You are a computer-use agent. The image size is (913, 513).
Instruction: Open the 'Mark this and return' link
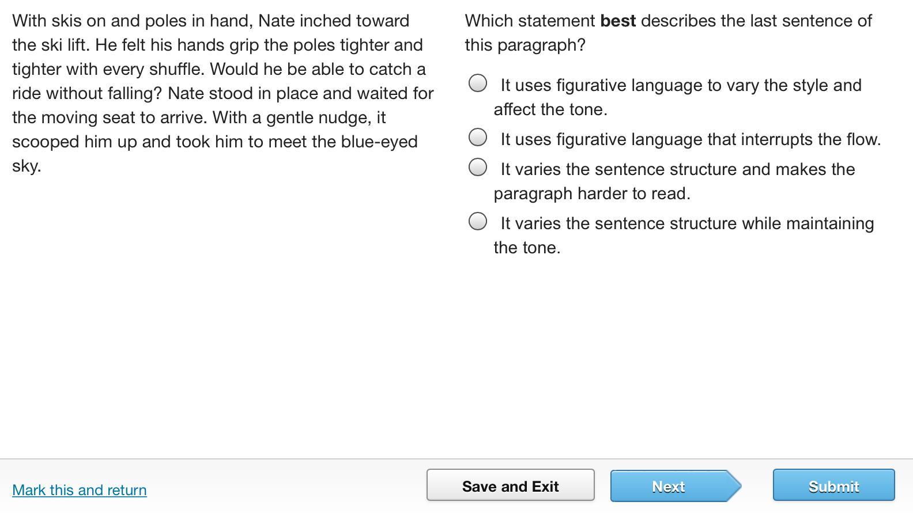[80, 490]
